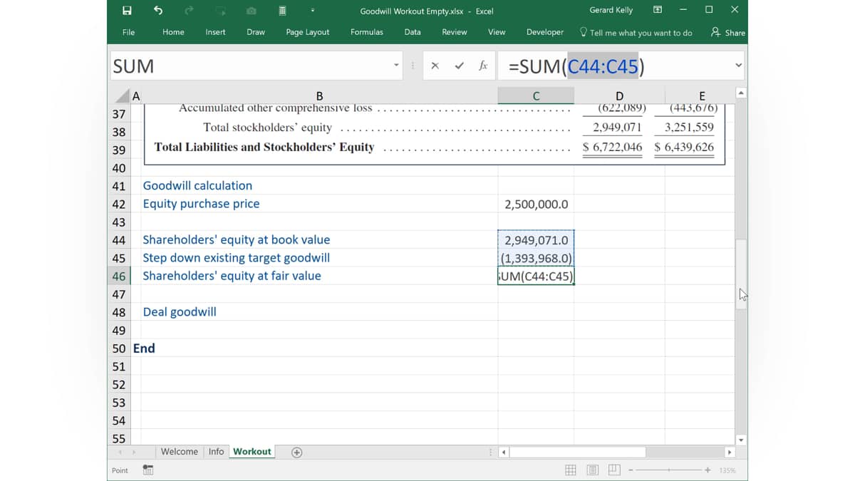Click the Select All corner triangle
The width and height of the screenshot is (855, 481).
coord(123,96)
